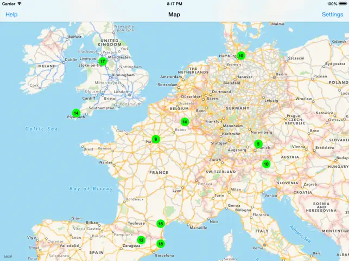Click the Lyon city label

pyautogui.click(x=177, y=191)
